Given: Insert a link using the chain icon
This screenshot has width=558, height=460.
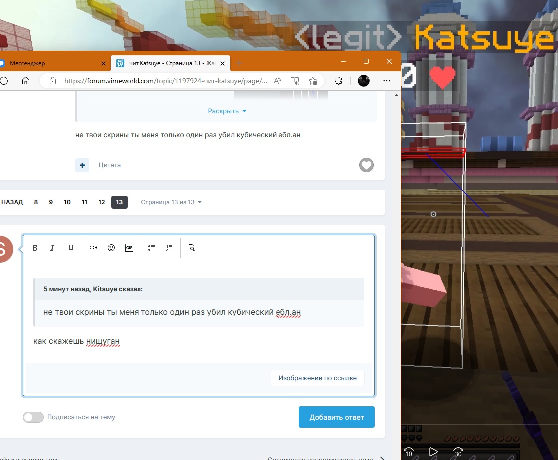Looking at the screenshot, I should 93,248.
